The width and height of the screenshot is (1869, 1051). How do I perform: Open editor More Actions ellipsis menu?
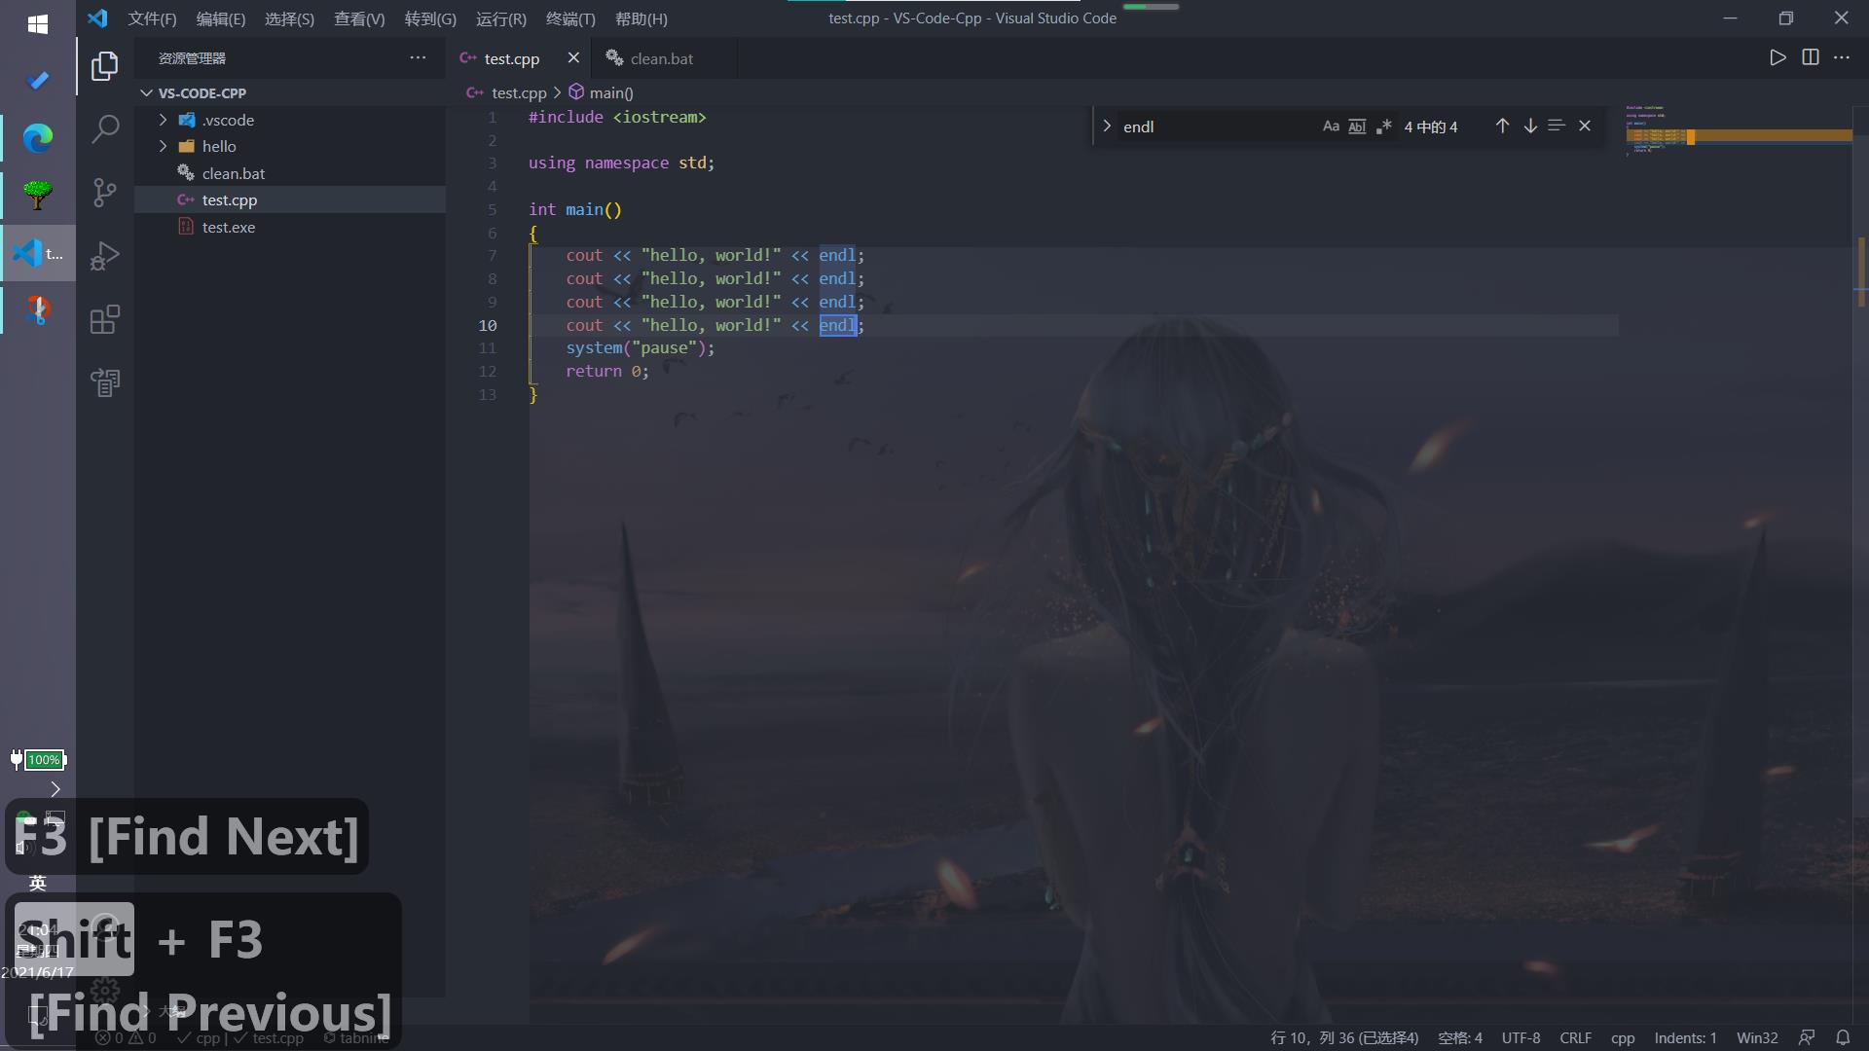coord(1842,57)
